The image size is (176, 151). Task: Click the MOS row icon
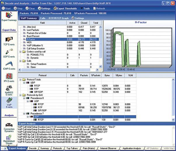point(24,42)
